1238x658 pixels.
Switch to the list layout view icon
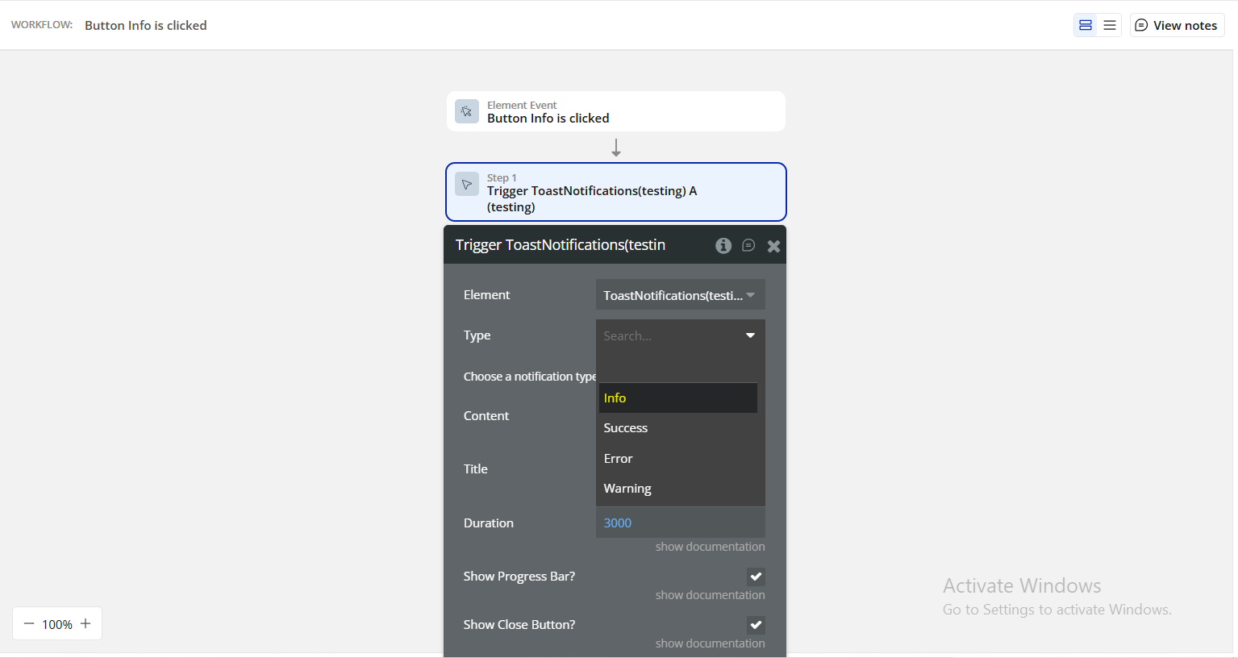[x=1110, y=26]
